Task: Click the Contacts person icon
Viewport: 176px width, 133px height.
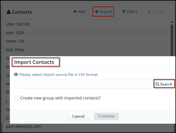Action: (x=9, y=12)
